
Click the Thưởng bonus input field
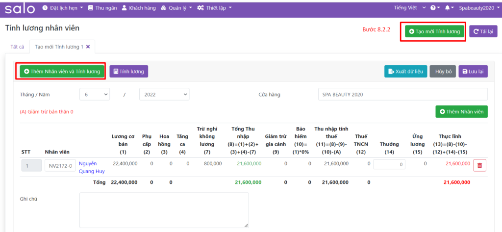tap(389, 165)
